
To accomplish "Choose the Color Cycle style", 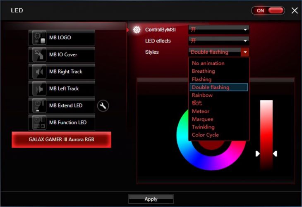I will (x=218, y=135).
